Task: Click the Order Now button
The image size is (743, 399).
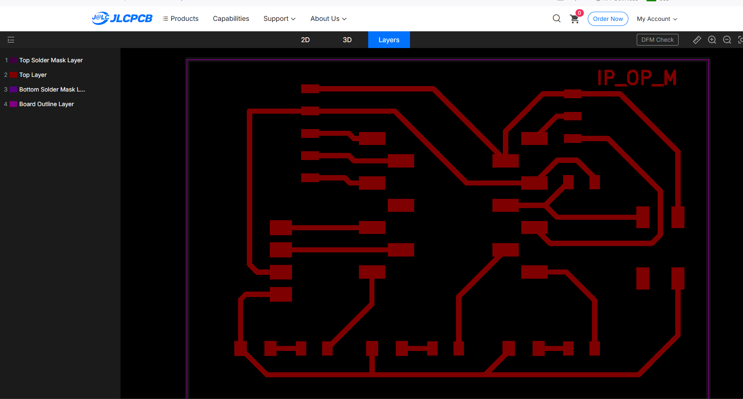Action: coord(608,19)
